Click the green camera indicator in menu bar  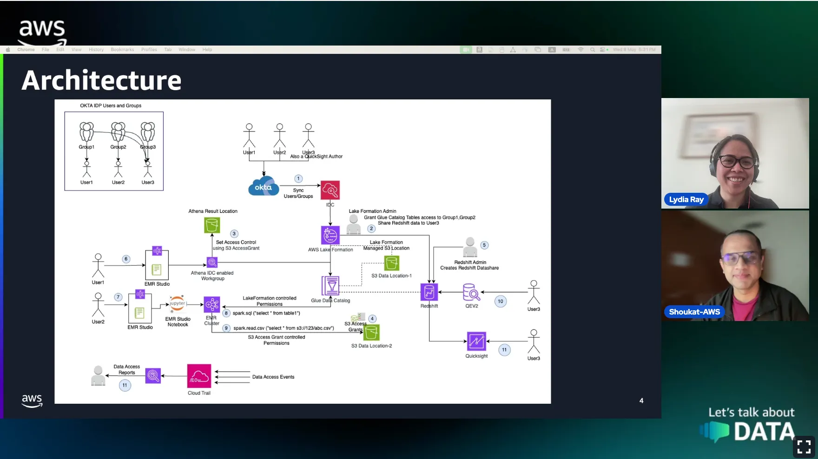pos(466,50)
